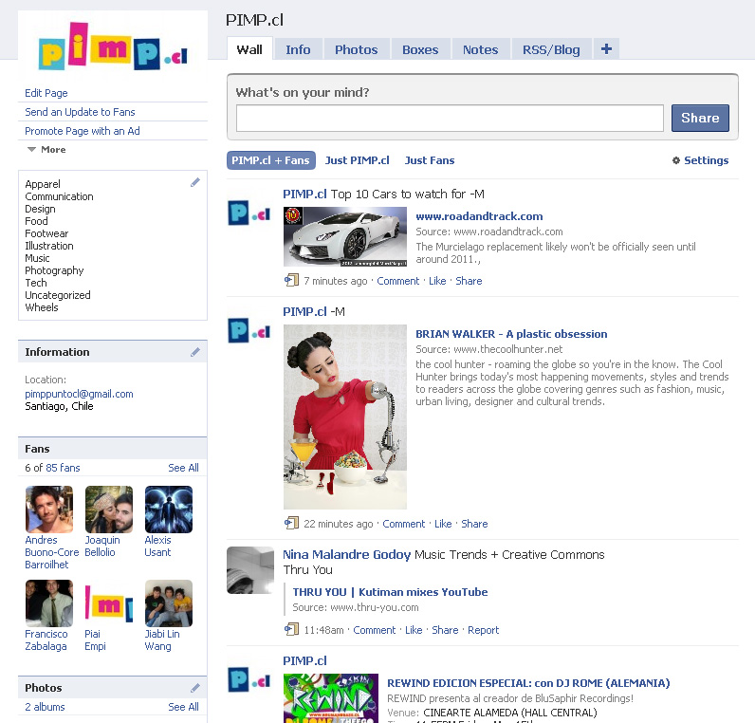Open the RSS/Blog tab

pyautogui.click(x=551, y=49)
